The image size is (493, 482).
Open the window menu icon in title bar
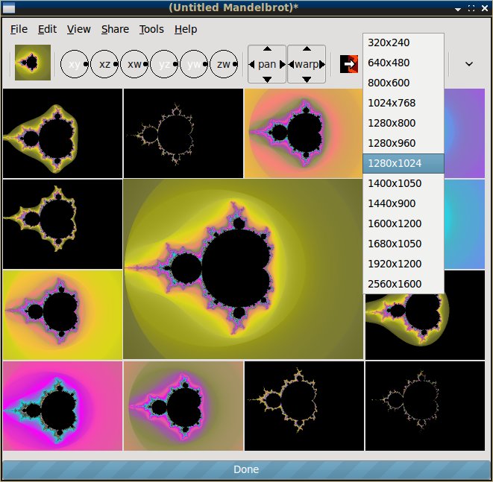(8, 8)
